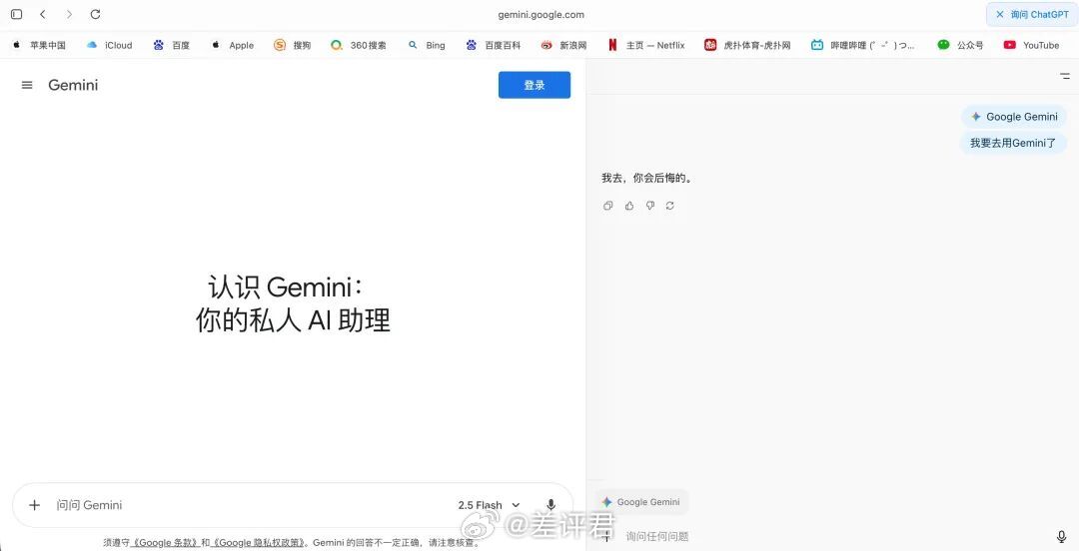Open the 主页 — Netflix bookmark
Screen dimensions: 1079x551
(646, 45)
